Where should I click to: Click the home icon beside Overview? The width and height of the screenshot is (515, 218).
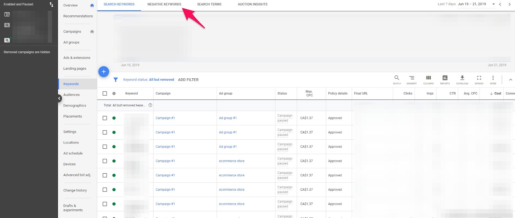click(92, 5)
